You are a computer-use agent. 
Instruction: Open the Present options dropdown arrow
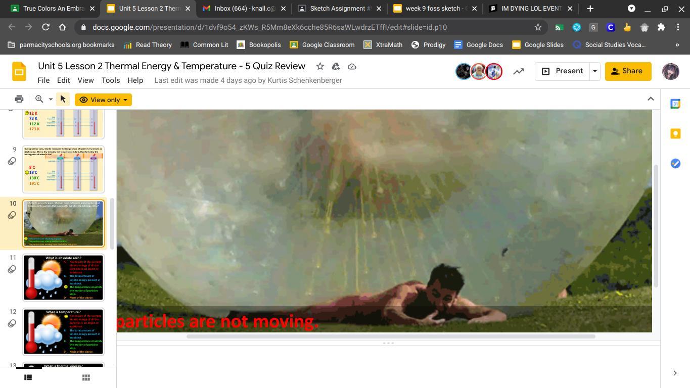(594, 71)
